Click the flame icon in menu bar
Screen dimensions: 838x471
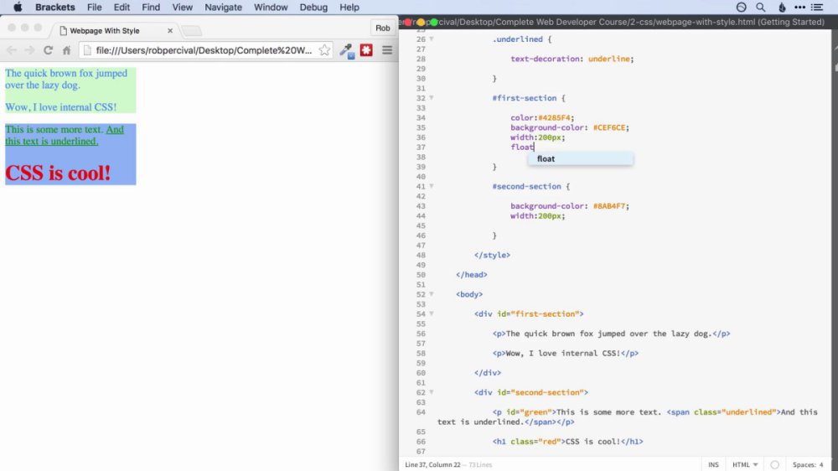click(x=782, y=7)
